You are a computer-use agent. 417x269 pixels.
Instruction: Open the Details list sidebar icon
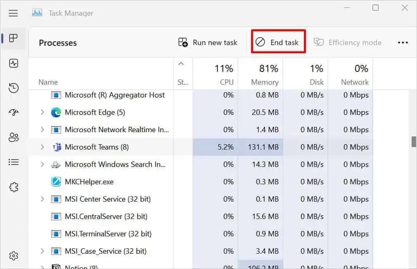[14, 162]
